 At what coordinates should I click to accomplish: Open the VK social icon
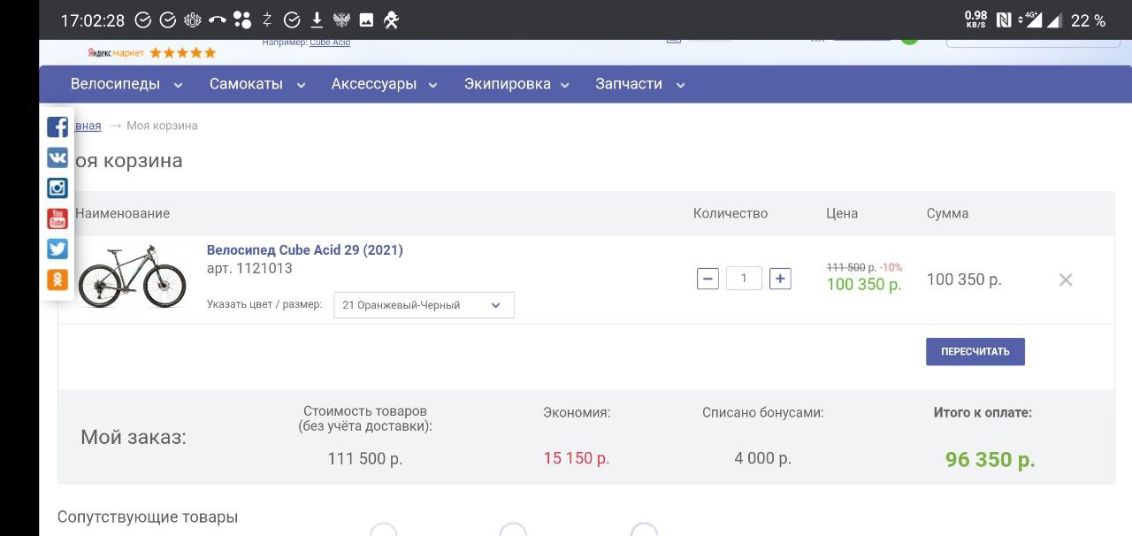point(57,157)
